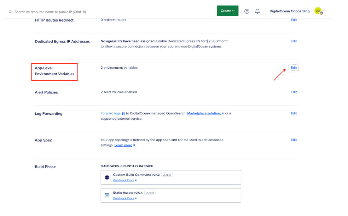The width and height of the screenshot is (348, 216).
Task: Edit App-Level Environment Variables
Action: [294, 68]
